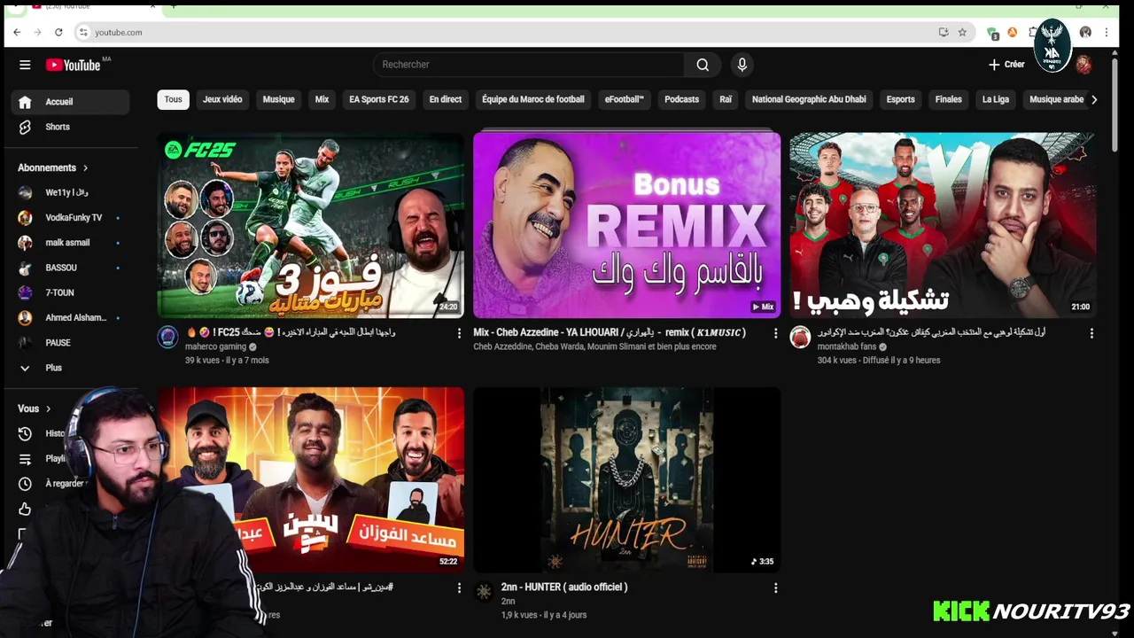1134x638 pixels.
Task: Open the Chrome profile avatar
Action: (1085, 32)
